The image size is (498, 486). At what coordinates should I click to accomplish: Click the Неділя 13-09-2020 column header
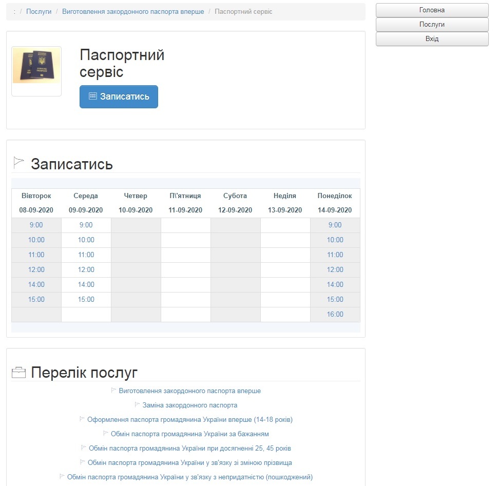[285, 203]
